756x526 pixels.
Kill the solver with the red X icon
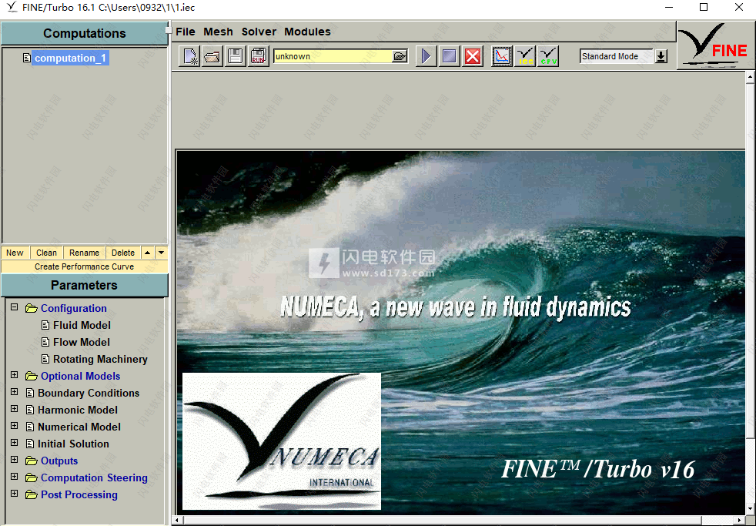473,56
